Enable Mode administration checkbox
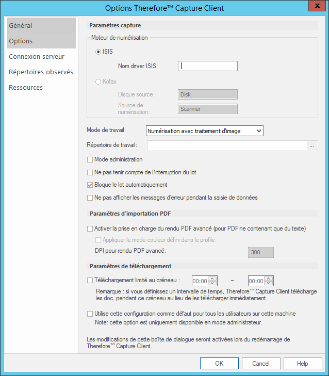The width and height of the screenshot is (329, 376). coord(90,160)
